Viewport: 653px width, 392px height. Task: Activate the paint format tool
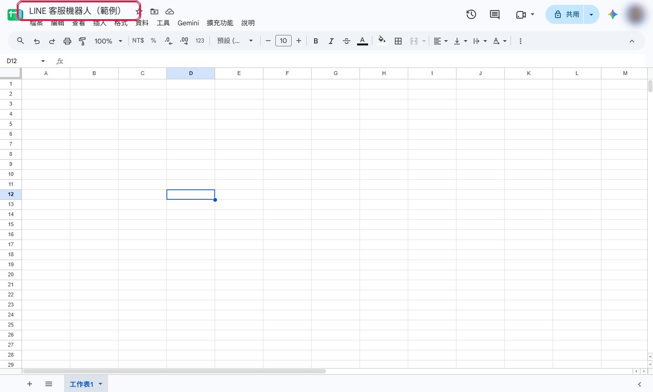click(82, 41)
